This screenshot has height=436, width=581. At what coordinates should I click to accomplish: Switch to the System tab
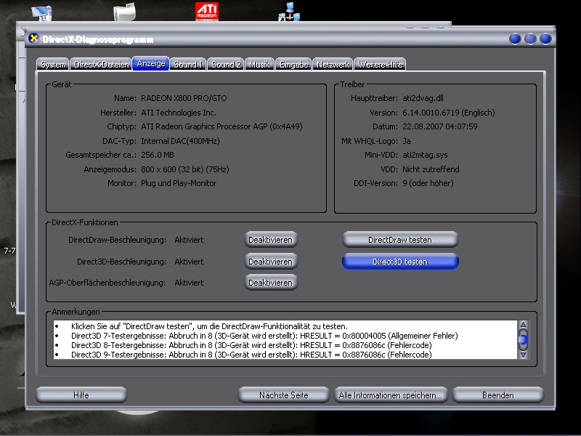(53, 65)
